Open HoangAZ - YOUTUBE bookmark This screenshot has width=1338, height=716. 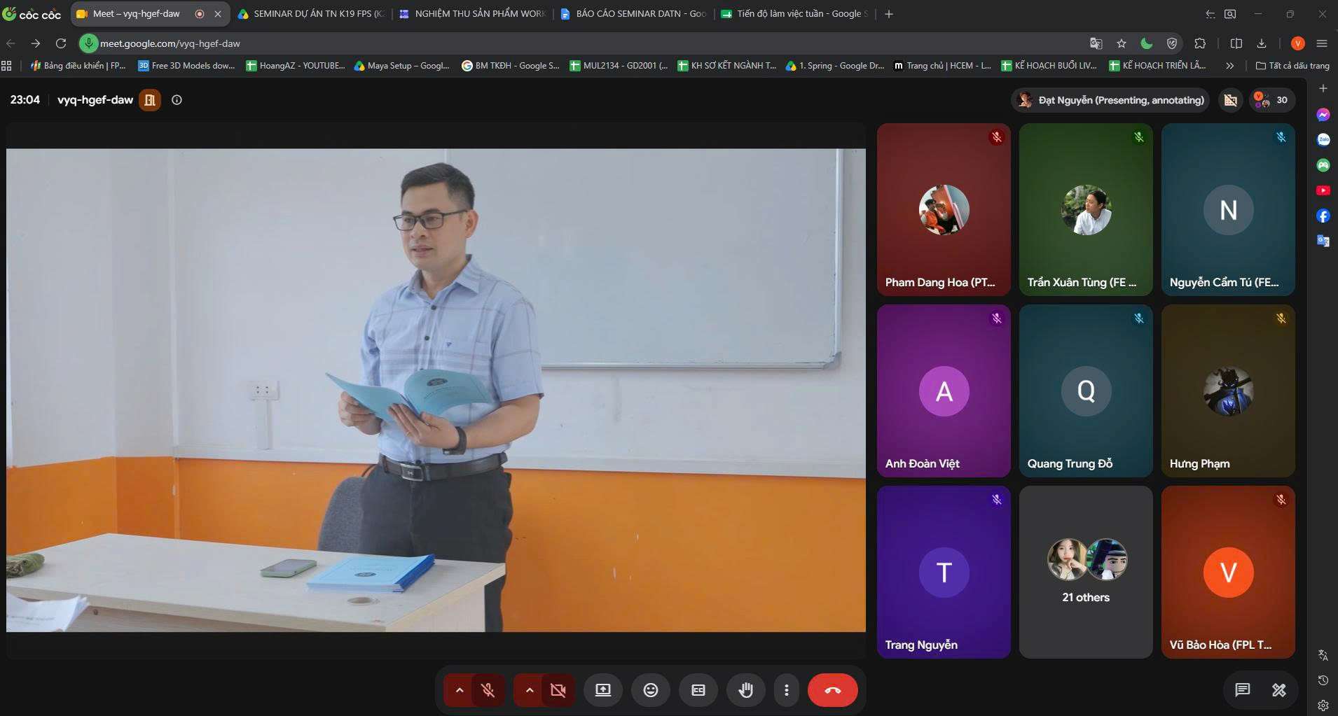(296, 66)
